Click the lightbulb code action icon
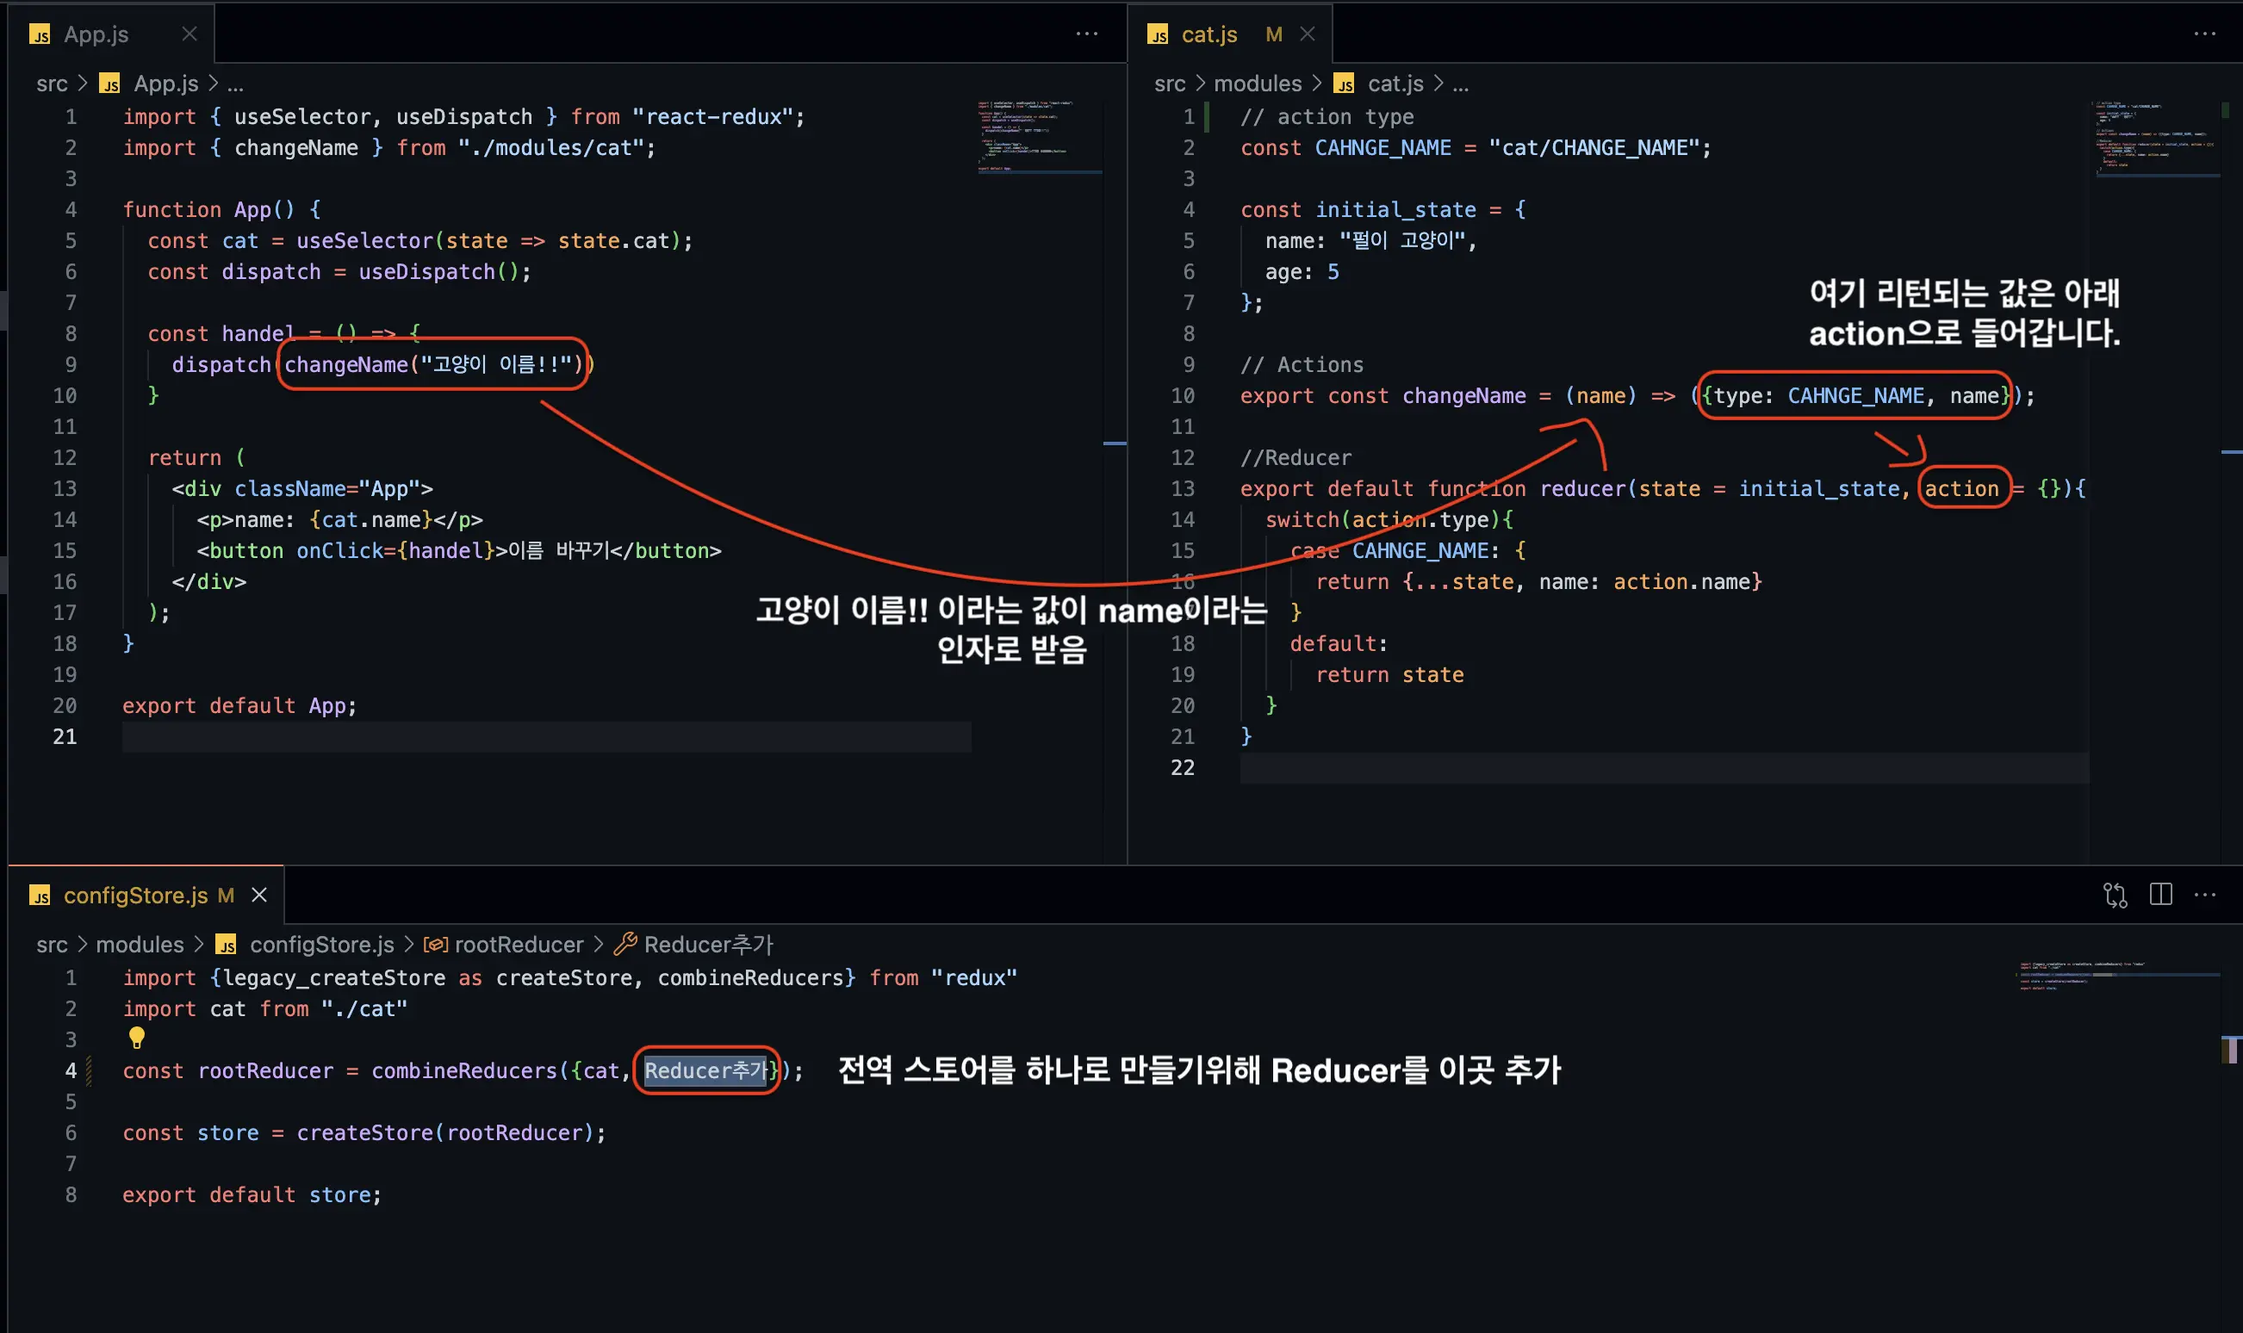 click(x=137, y=1038)
